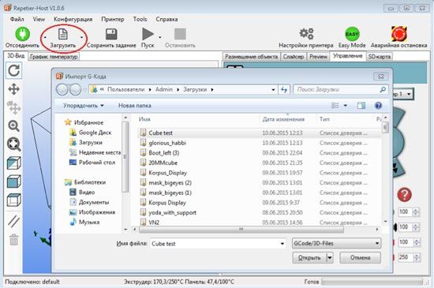The width and height of the screenshot is (434, 288).
Task: Click the dialog's blue help icon
Action: [x=378, y=106]
